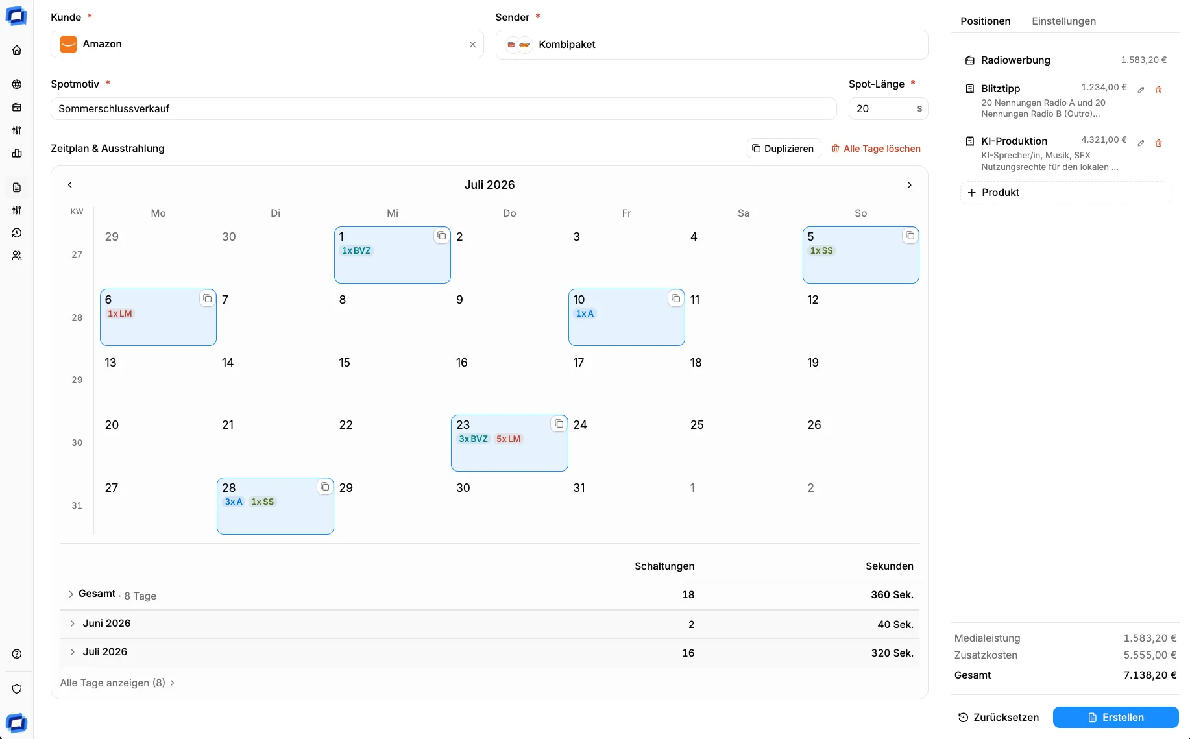
Task: Open the users icon in sidebar
Action: coord(17,256)
